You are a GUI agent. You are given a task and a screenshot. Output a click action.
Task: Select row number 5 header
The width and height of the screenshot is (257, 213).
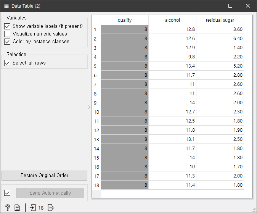[x=96, y=66]
